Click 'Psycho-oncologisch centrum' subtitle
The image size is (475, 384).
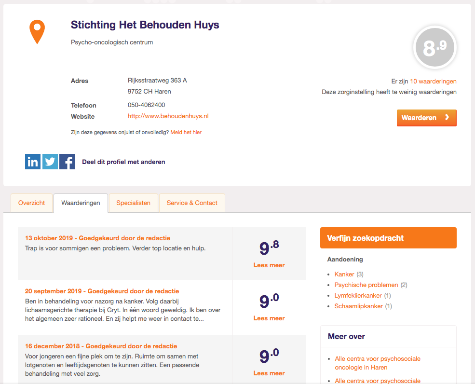(x=112, y=42)
